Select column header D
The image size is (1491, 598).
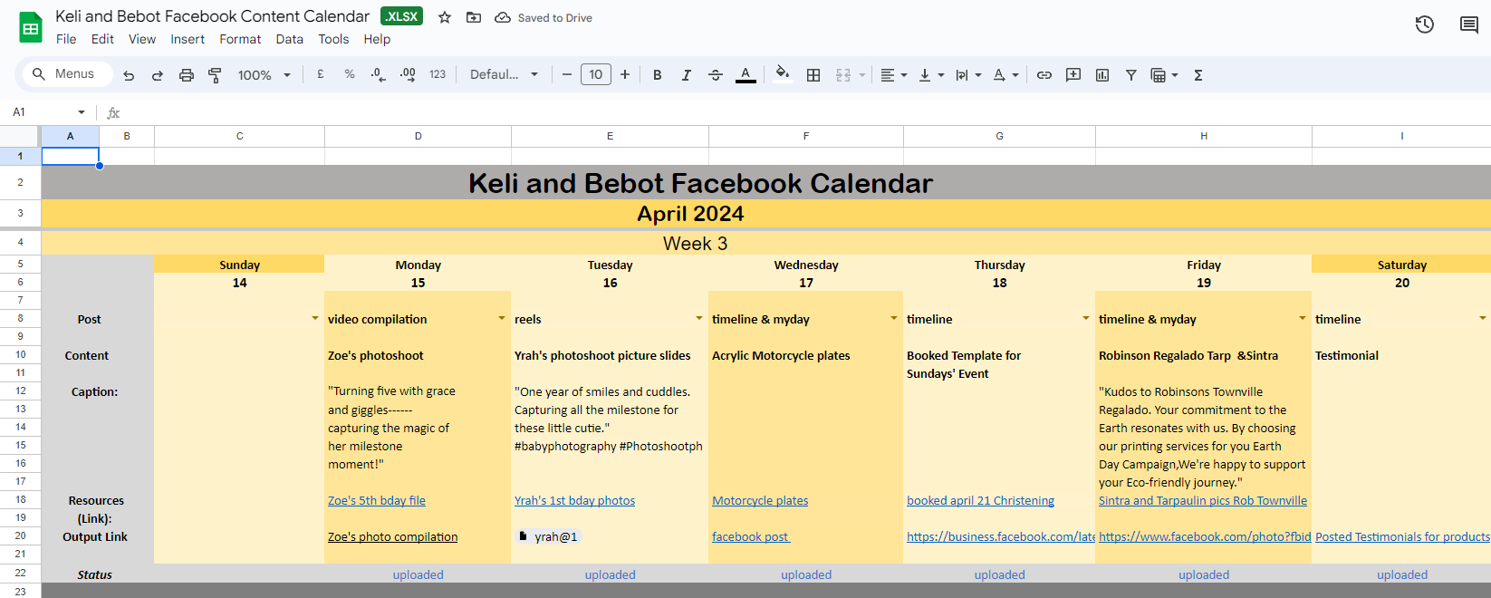418,136
